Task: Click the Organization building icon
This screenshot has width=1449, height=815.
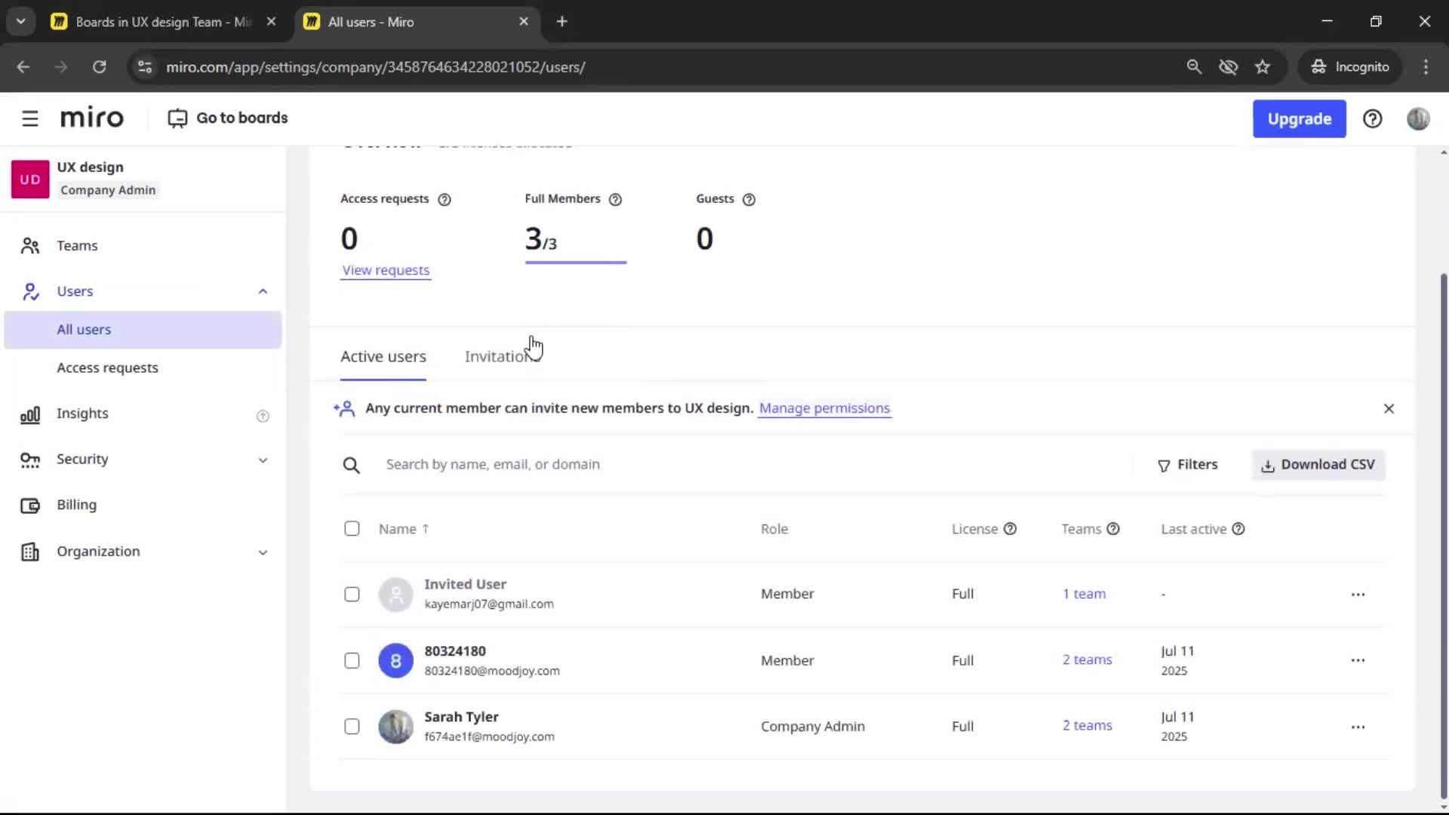Action: coord(30,552)
